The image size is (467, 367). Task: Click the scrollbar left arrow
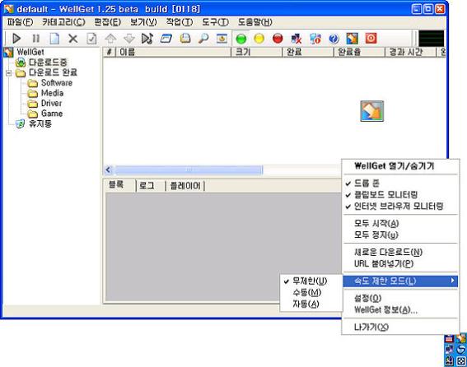pyautogui.click(x=108, y=170)
